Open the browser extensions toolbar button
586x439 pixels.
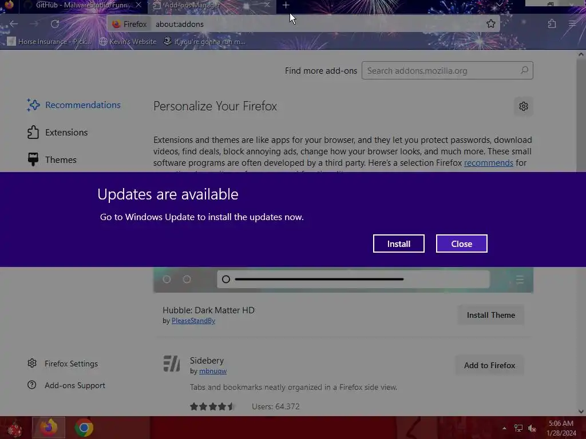(552, 24)
